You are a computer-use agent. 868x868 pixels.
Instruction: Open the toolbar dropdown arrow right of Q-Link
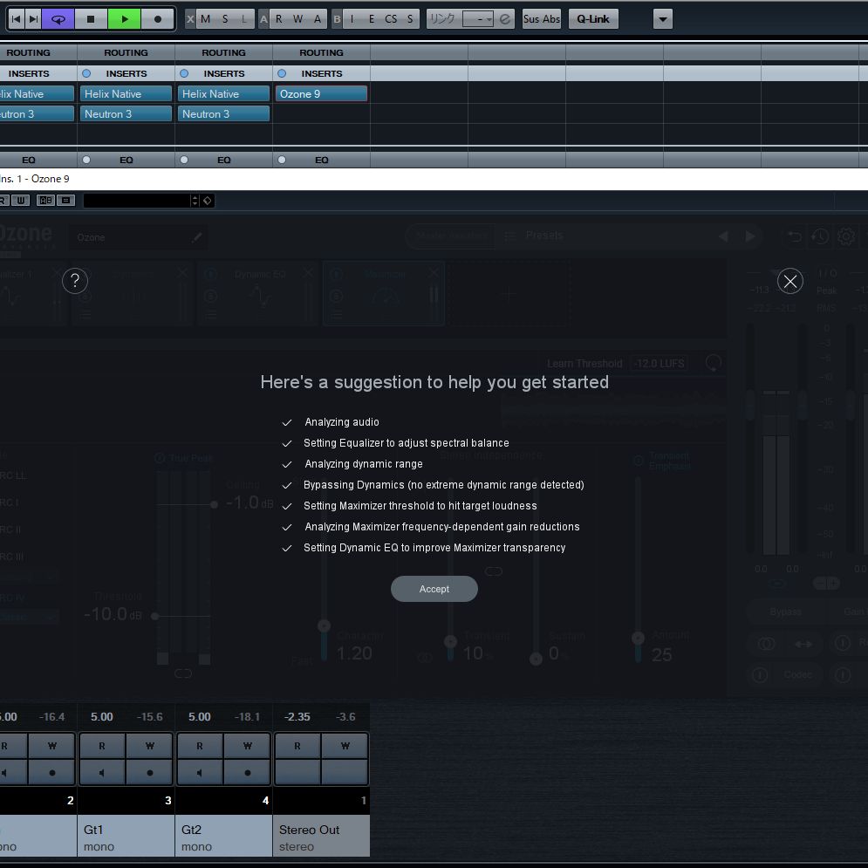tap(663, 19)
